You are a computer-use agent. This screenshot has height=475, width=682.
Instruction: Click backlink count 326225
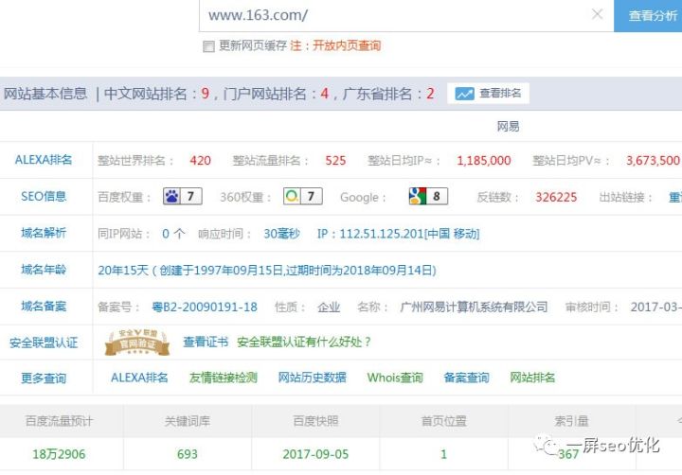(556, 198)
